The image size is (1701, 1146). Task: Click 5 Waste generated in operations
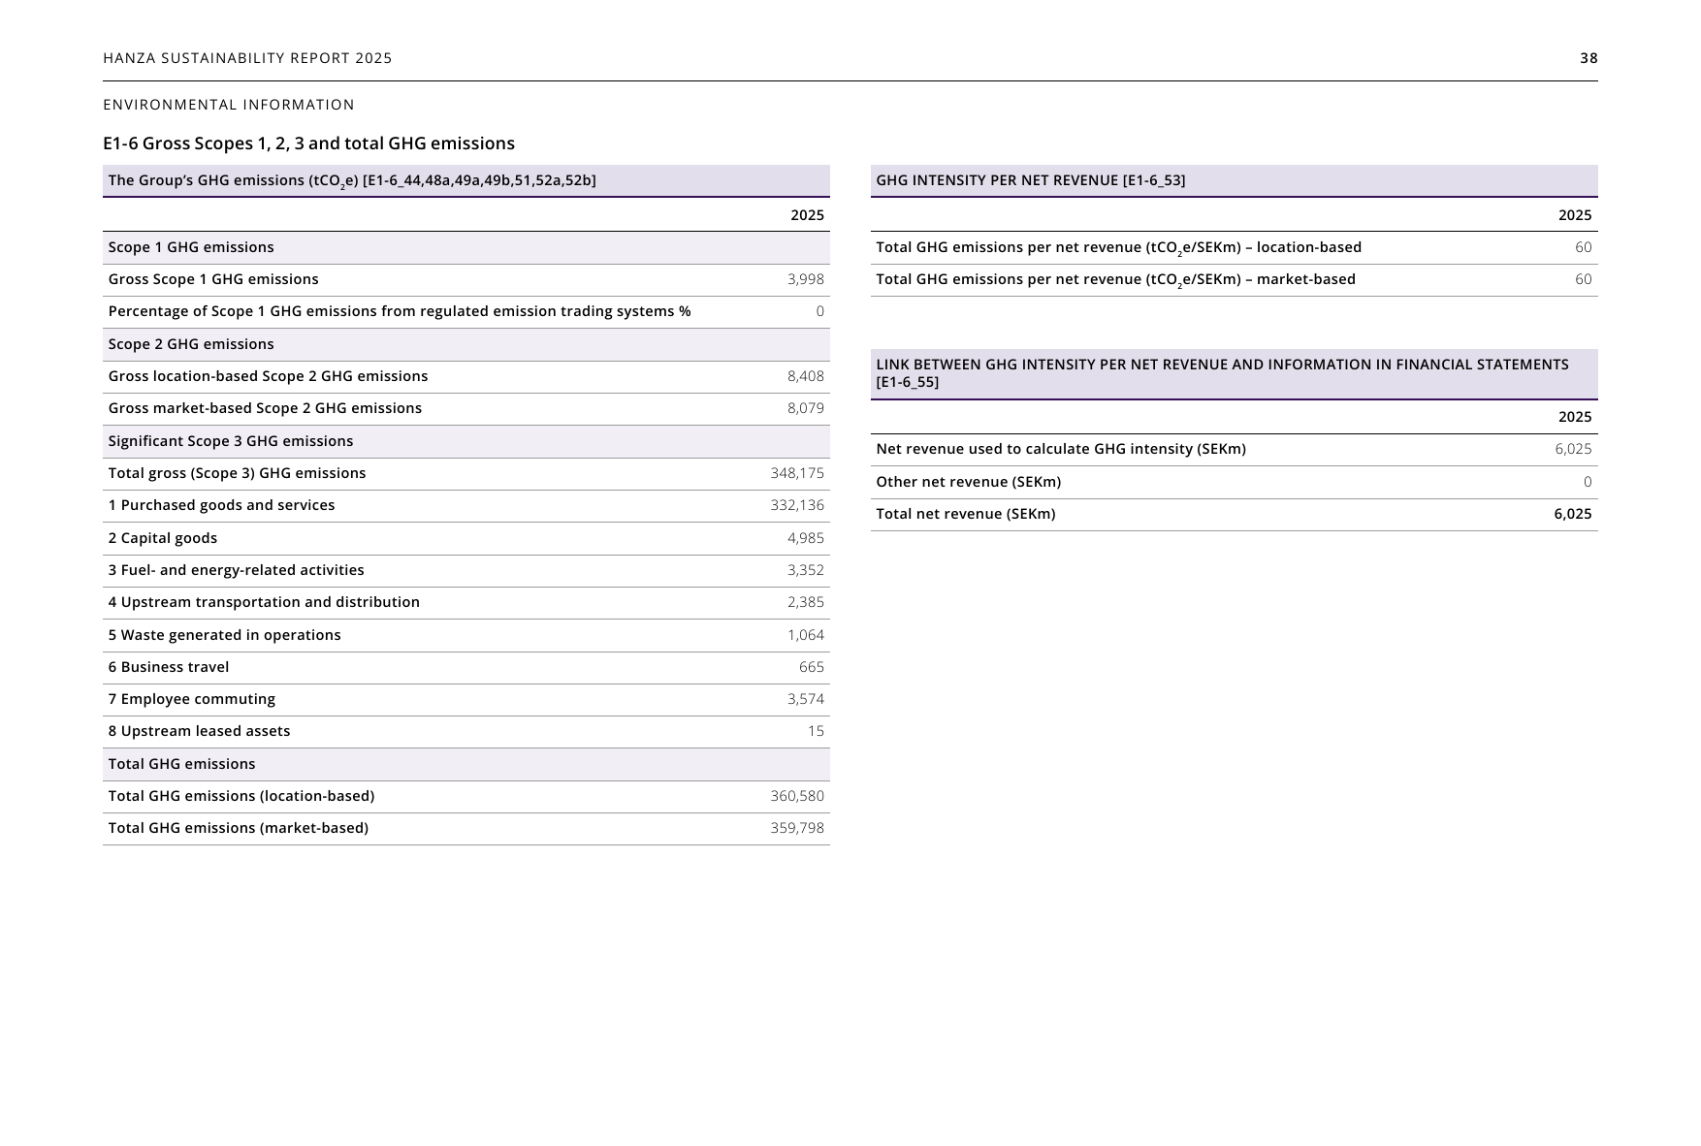point(224,635)
